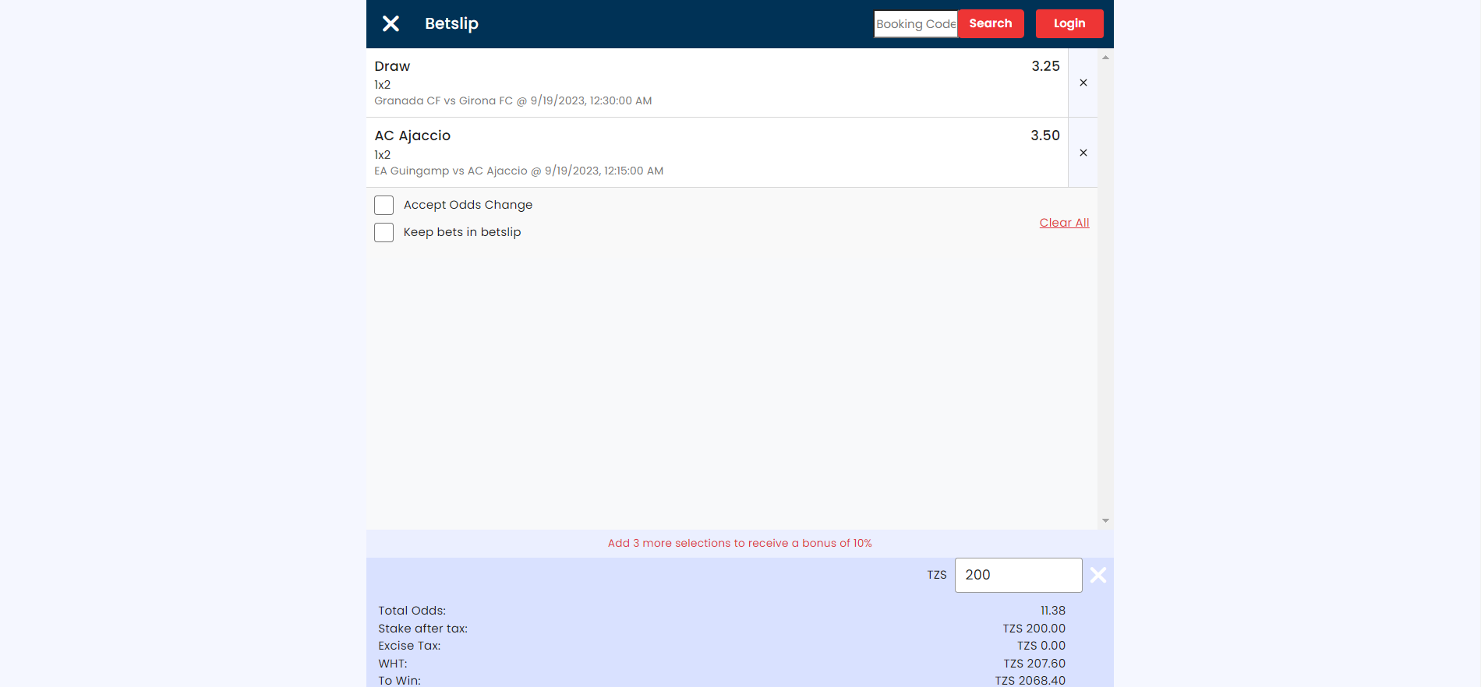Enable Keep bets in betslip

point(384,232)
